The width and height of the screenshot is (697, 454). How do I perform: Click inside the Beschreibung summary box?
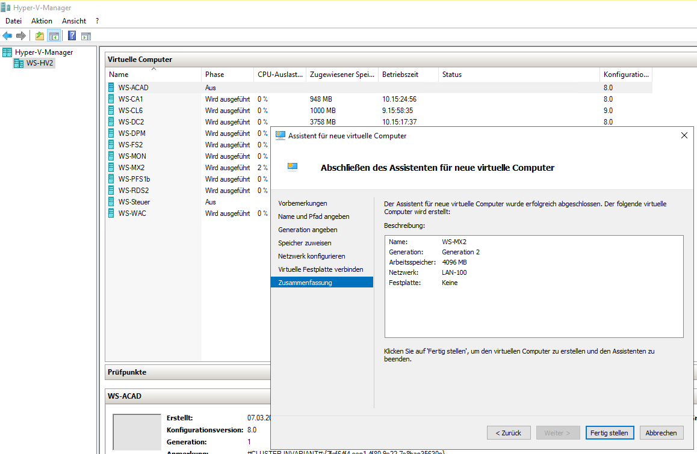pos(534,286)
